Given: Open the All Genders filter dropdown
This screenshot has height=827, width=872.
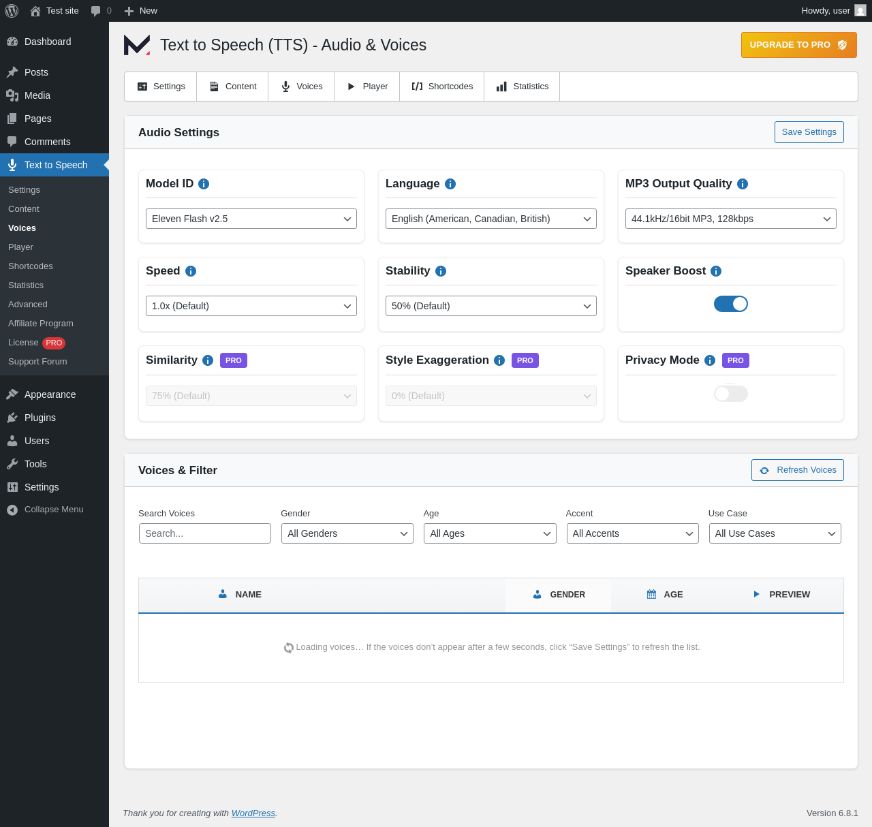Looking at the screenshot, I should (x=347, y=533).
